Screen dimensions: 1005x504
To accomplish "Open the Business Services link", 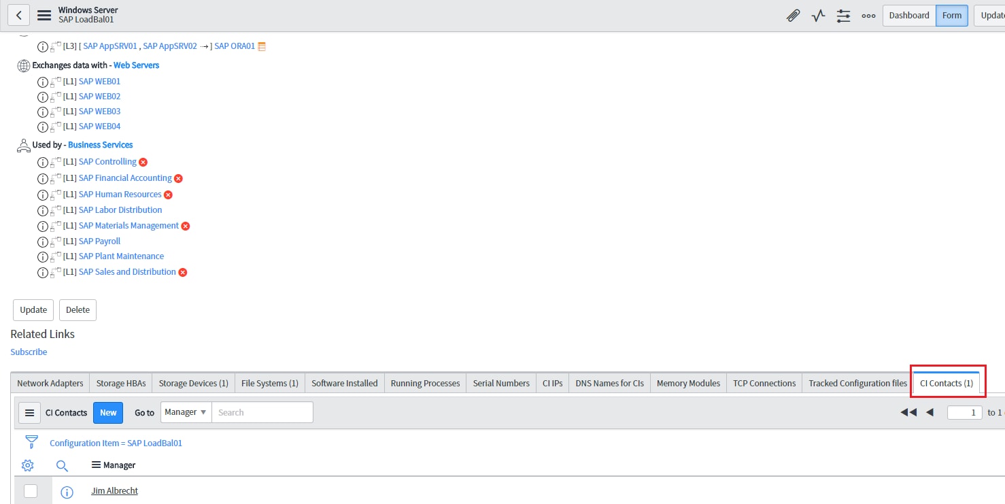I will point(101,145).
